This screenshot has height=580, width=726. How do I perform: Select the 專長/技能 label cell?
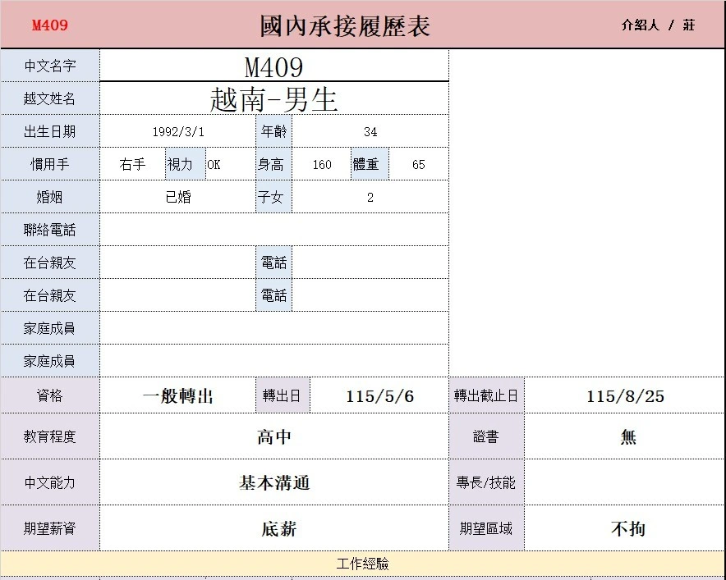pyautogui.click(x=487, y=482)
